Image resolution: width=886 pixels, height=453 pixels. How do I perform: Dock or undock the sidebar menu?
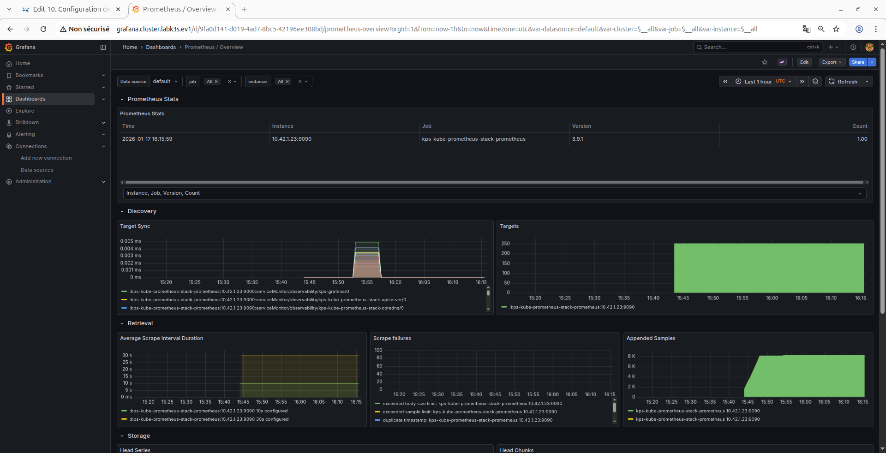point(103,47)
